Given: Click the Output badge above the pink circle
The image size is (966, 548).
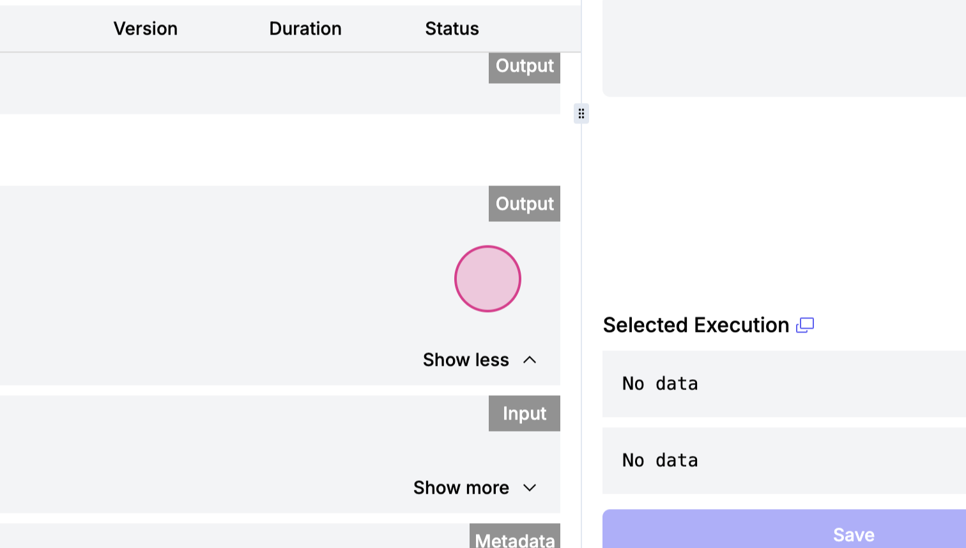Looking at the screenshot, I should pos(525,204).
